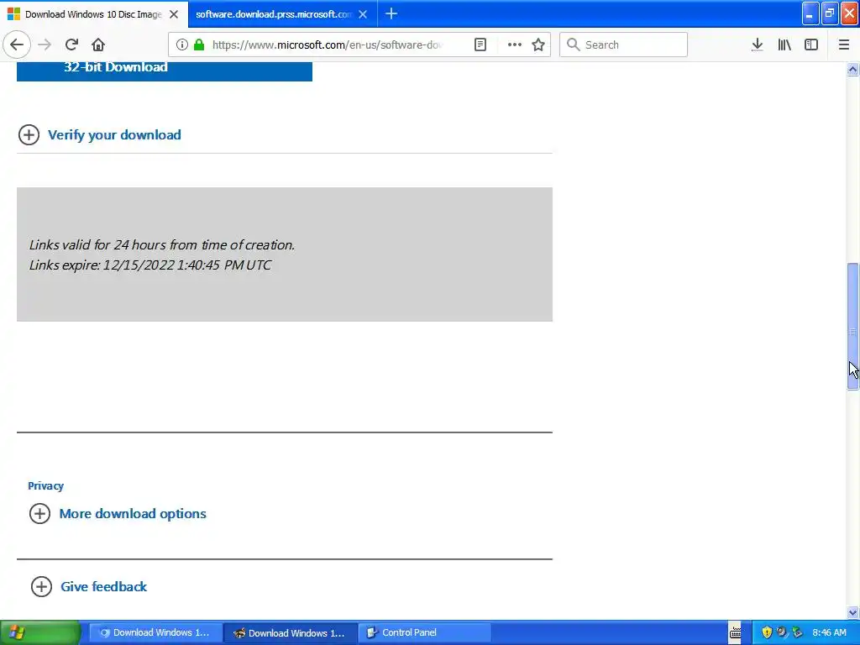The image size is (860, 645).
Task: Click the links expire date text
Action: (x=150, y=265)
